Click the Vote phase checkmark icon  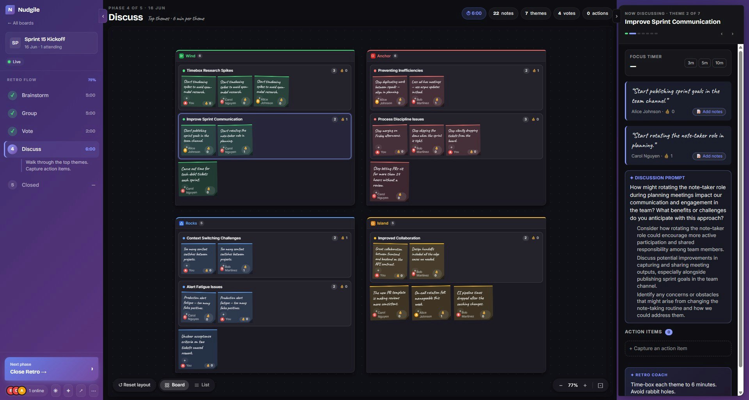(x=12, y=131)
